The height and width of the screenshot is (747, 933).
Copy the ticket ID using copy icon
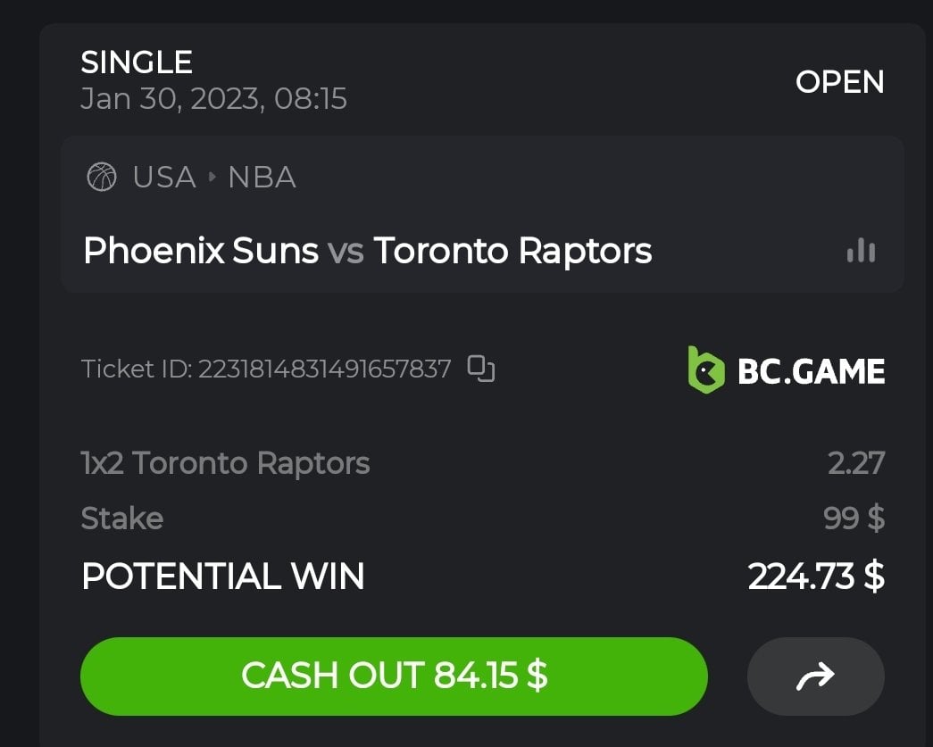pos(481,369)
